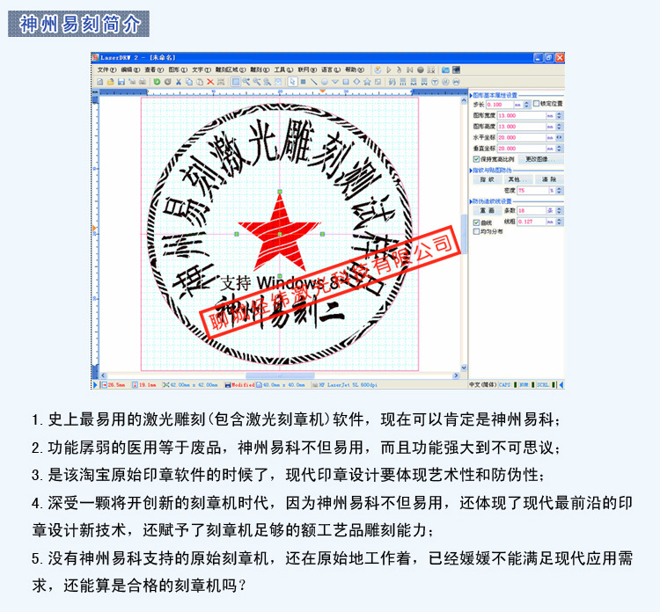Click the 密度 value field
Viewport: 660px width, 612px height.
tap(532, 191)
